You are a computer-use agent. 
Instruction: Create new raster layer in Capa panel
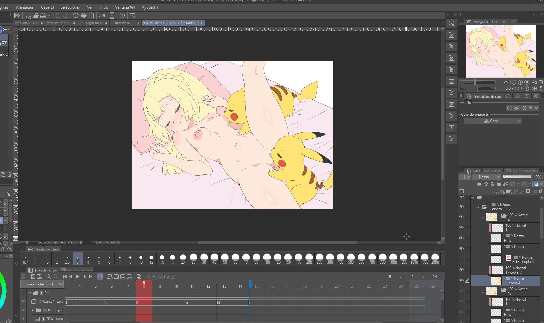point(496,191)
